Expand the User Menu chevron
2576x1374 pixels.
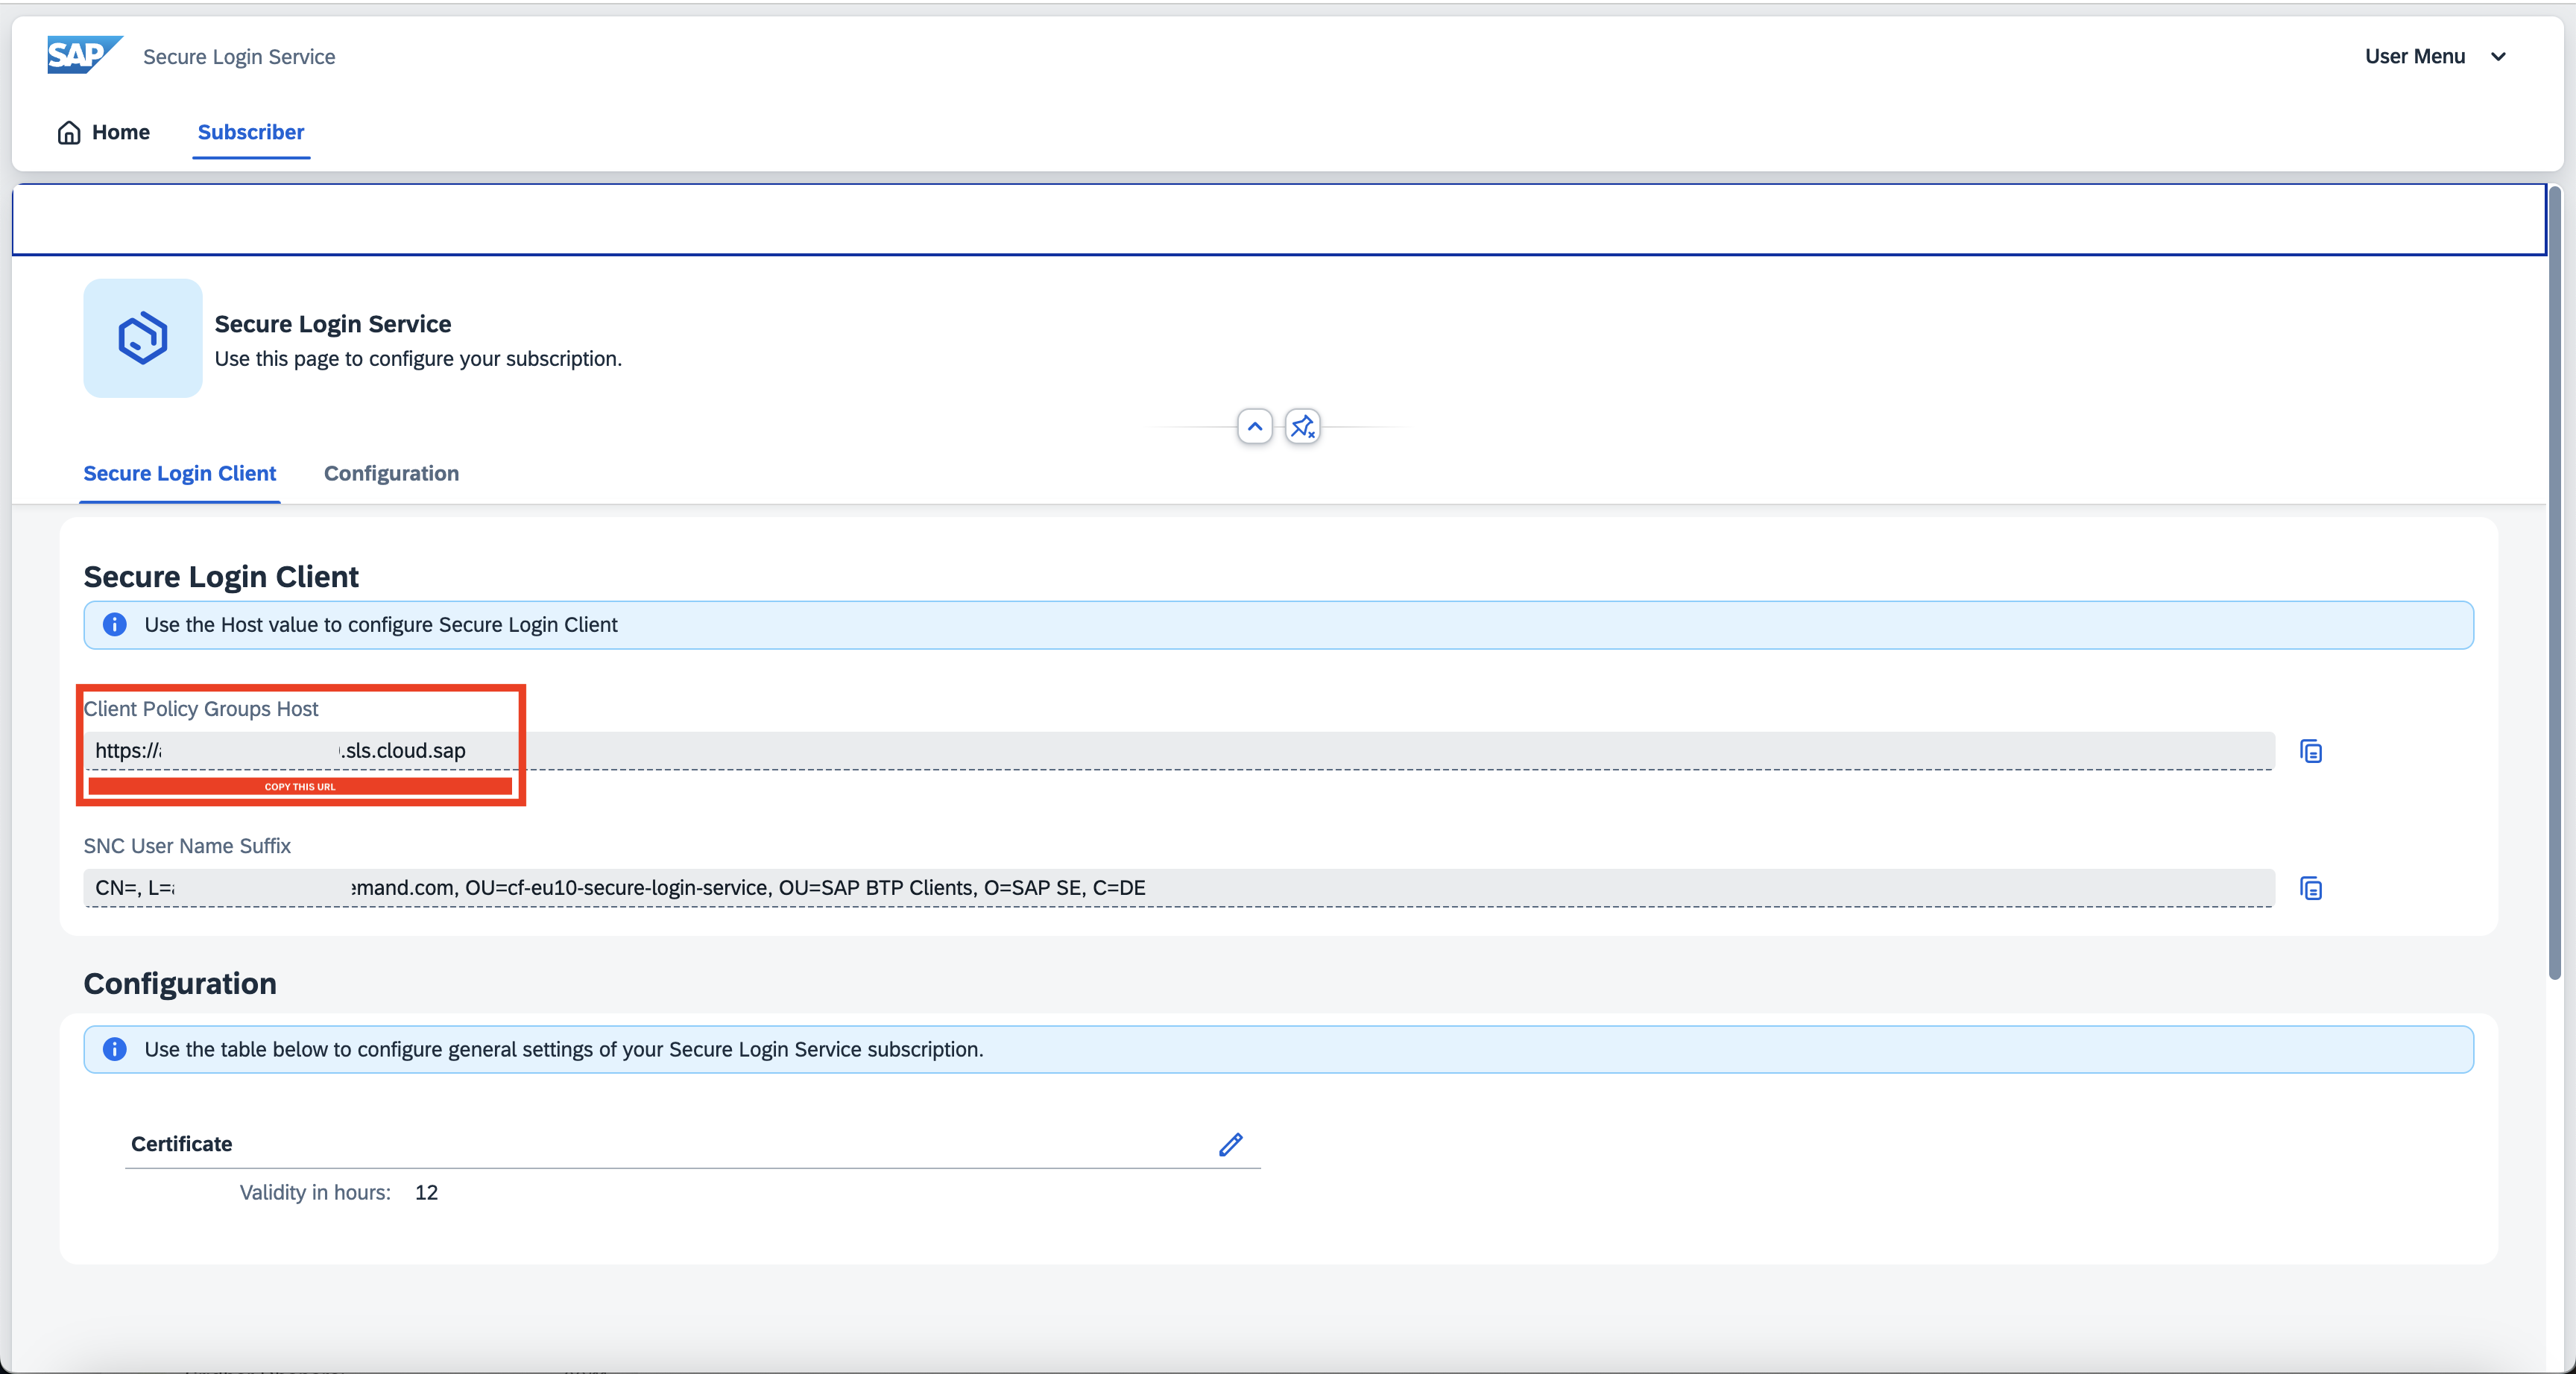[2498, 57]
